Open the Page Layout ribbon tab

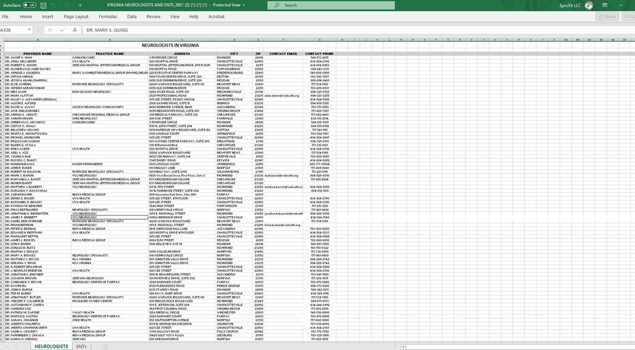pyautogui.click(x=76, y=17)
